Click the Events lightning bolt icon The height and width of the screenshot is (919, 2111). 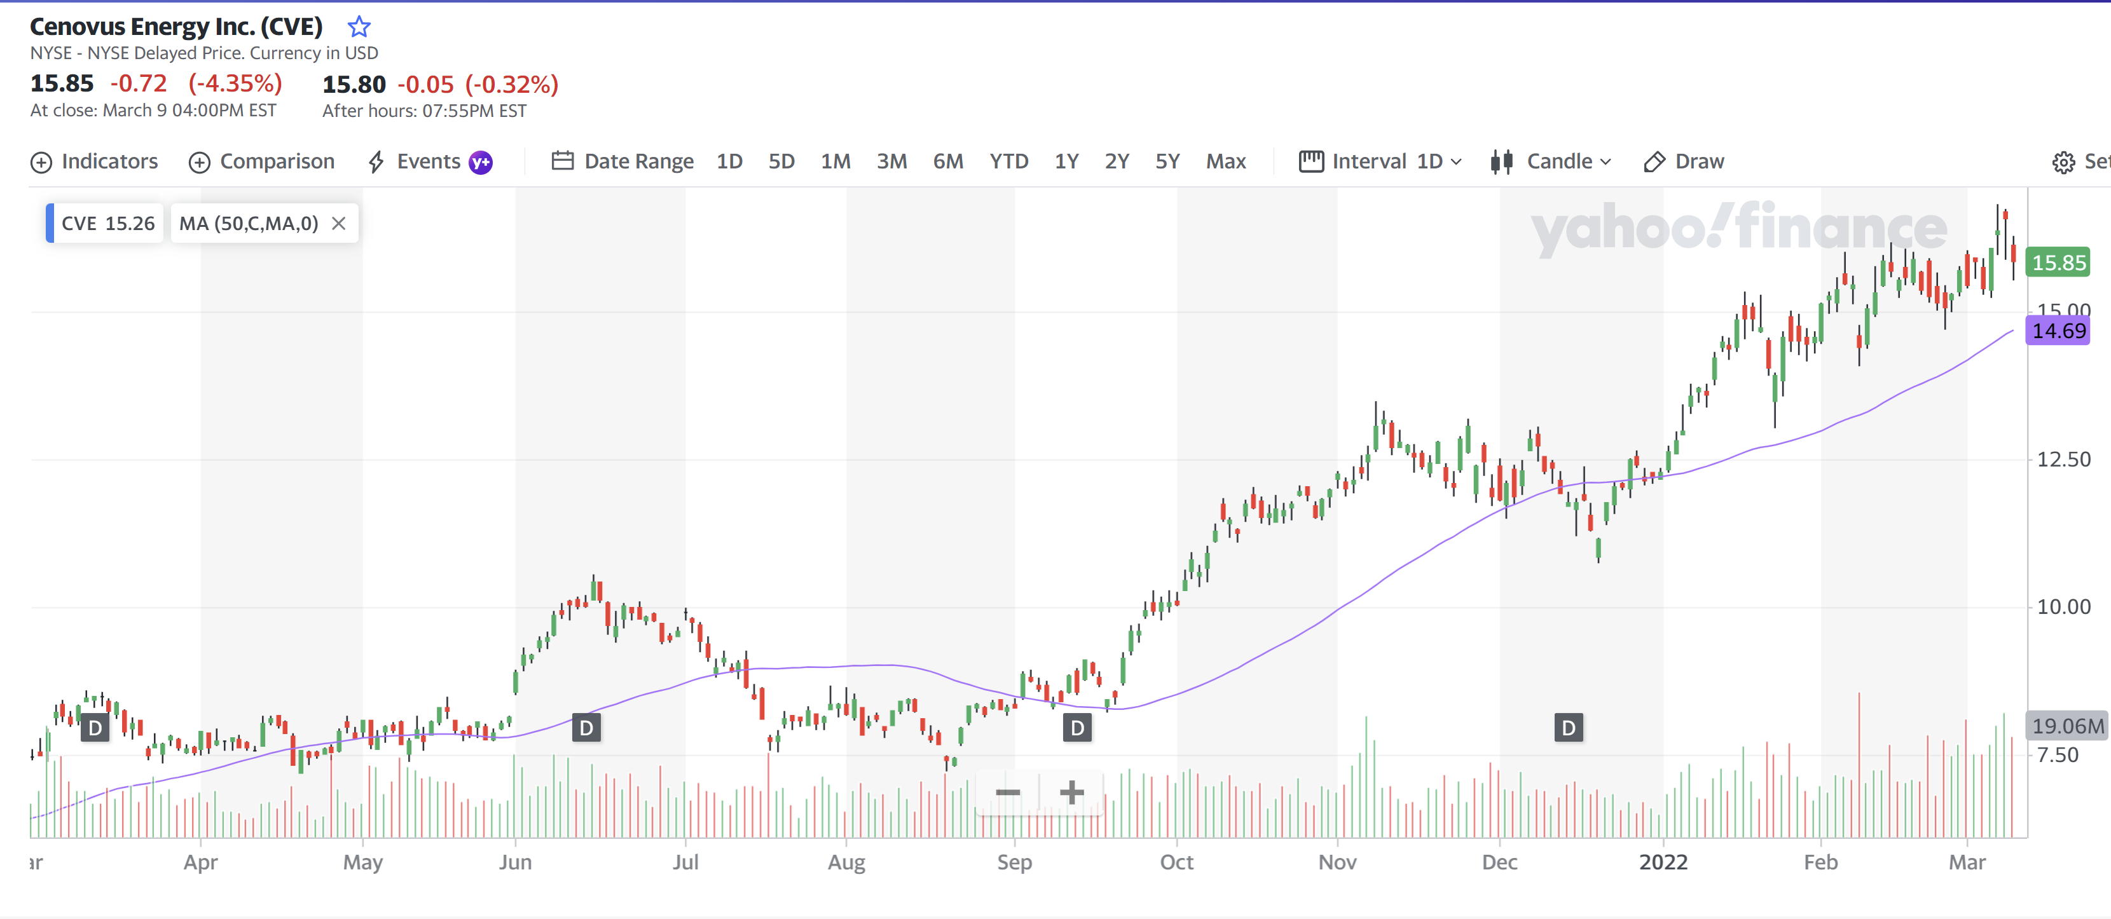point(376,162)
